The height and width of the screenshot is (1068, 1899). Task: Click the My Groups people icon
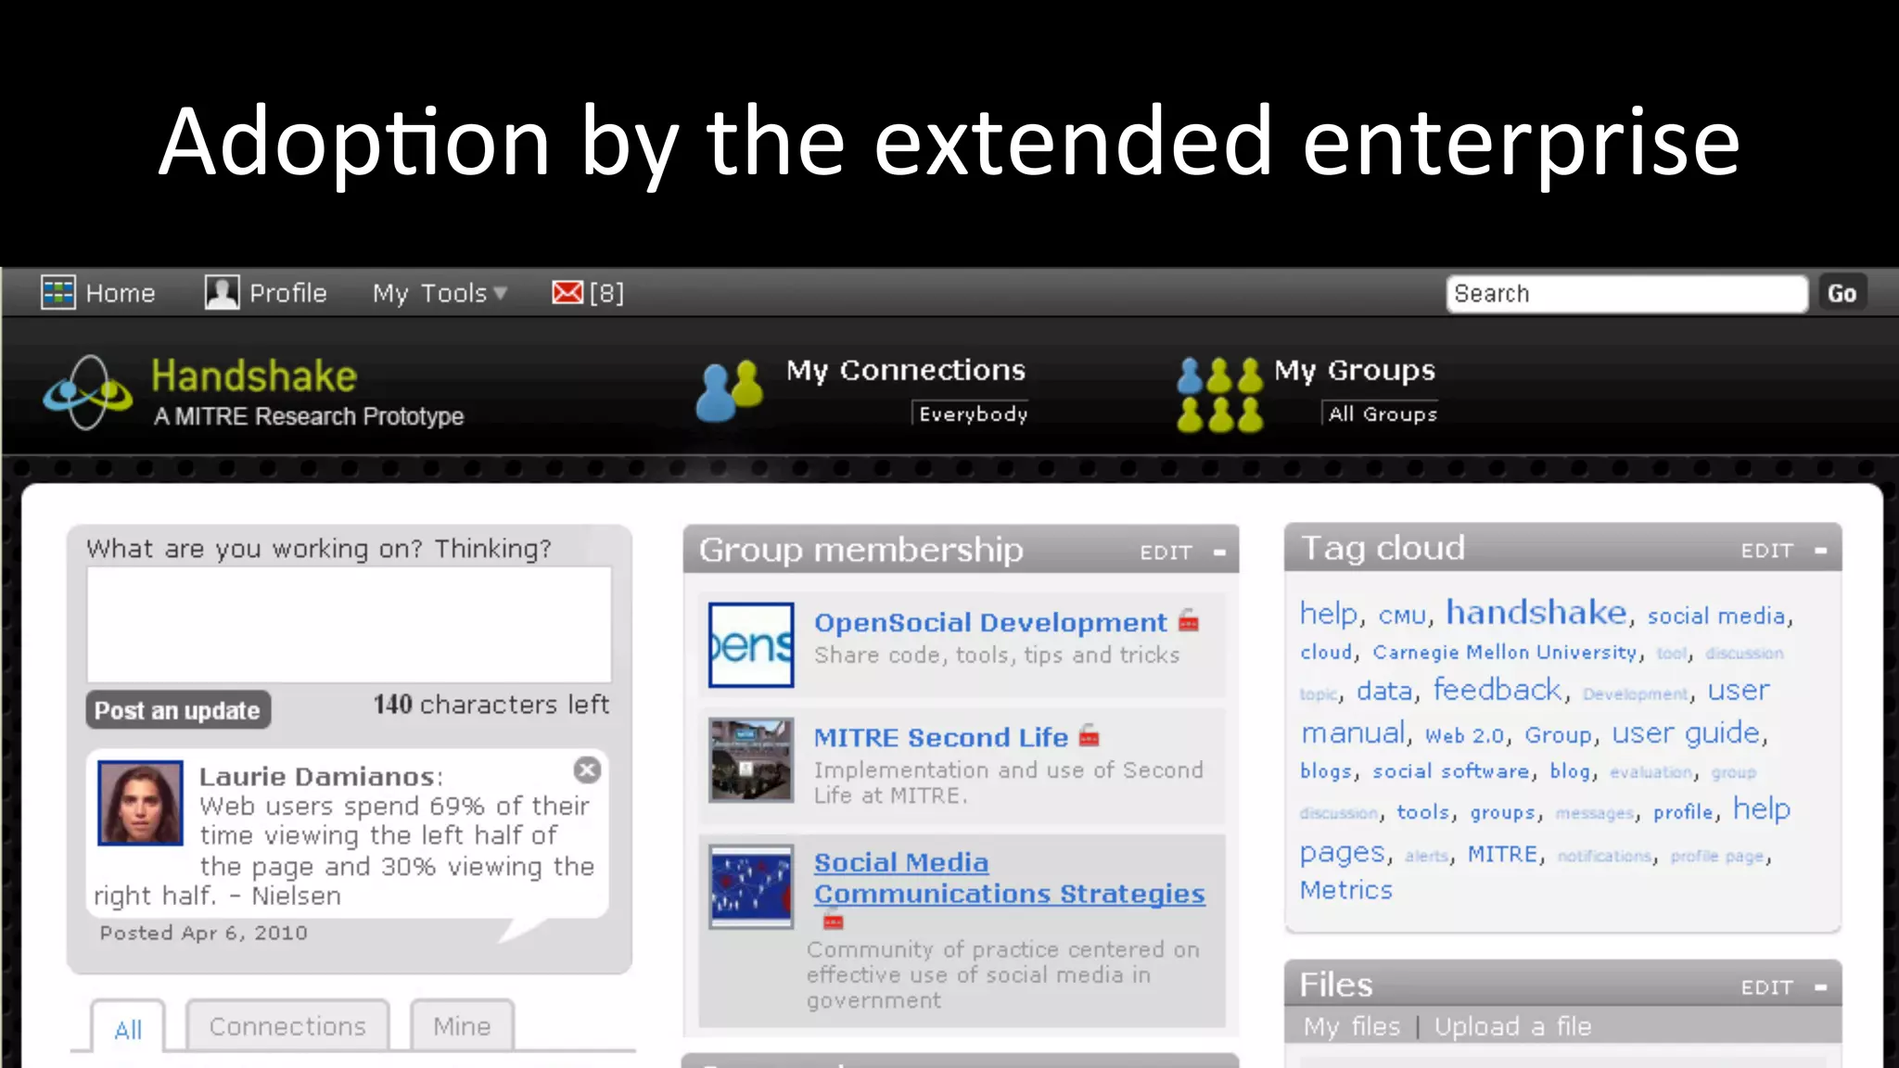tap(1219, 395)
